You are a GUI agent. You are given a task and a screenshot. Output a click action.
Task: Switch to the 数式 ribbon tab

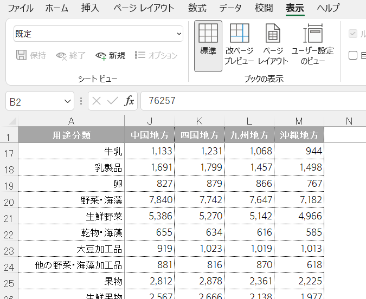(197, 8)
